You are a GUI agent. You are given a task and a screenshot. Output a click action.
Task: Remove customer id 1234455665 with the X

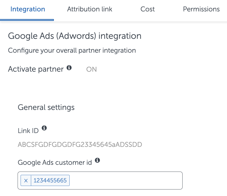(26, 181)
